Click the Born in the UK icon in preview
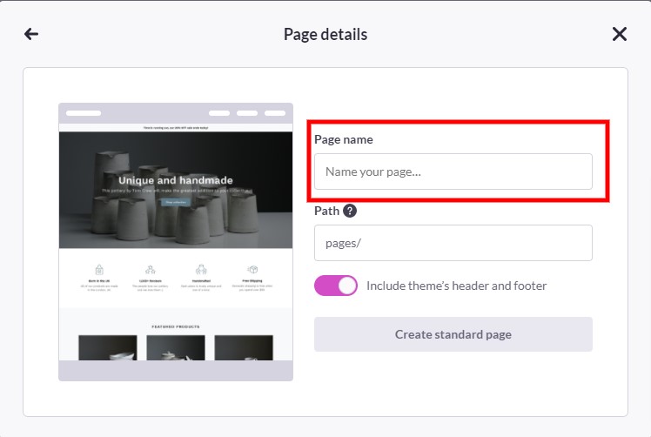 click(99, 270)
